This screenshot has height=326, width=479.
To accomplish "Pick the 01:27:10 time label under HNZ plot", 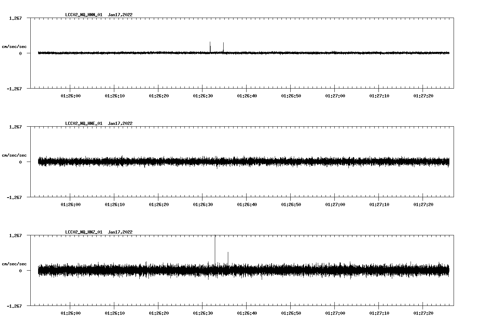I will (x=379, y=313).
